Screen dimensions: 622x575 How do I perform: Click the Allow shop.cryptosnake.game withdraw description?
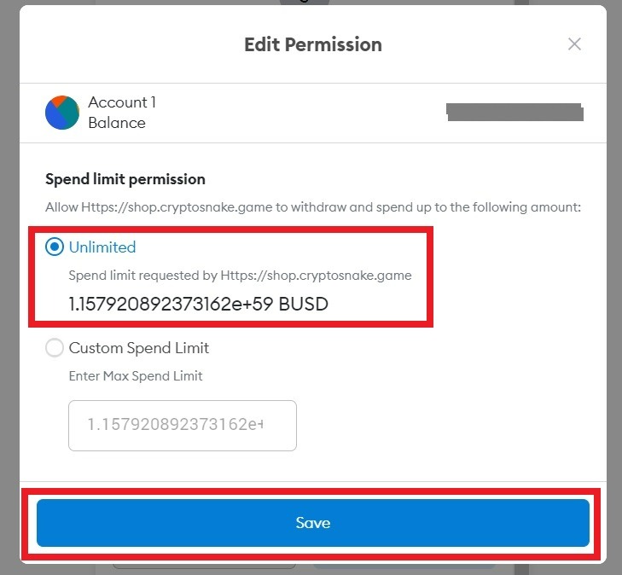(x=312, y=206)
